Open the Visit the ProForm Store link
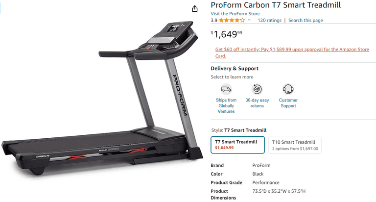 pyautogui.click(x=235, y=14)
